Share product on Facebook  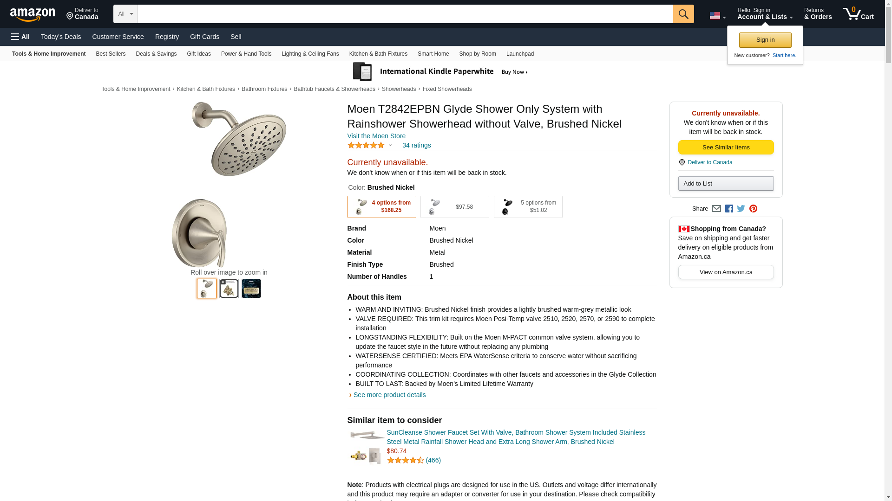tap(729, 209)
